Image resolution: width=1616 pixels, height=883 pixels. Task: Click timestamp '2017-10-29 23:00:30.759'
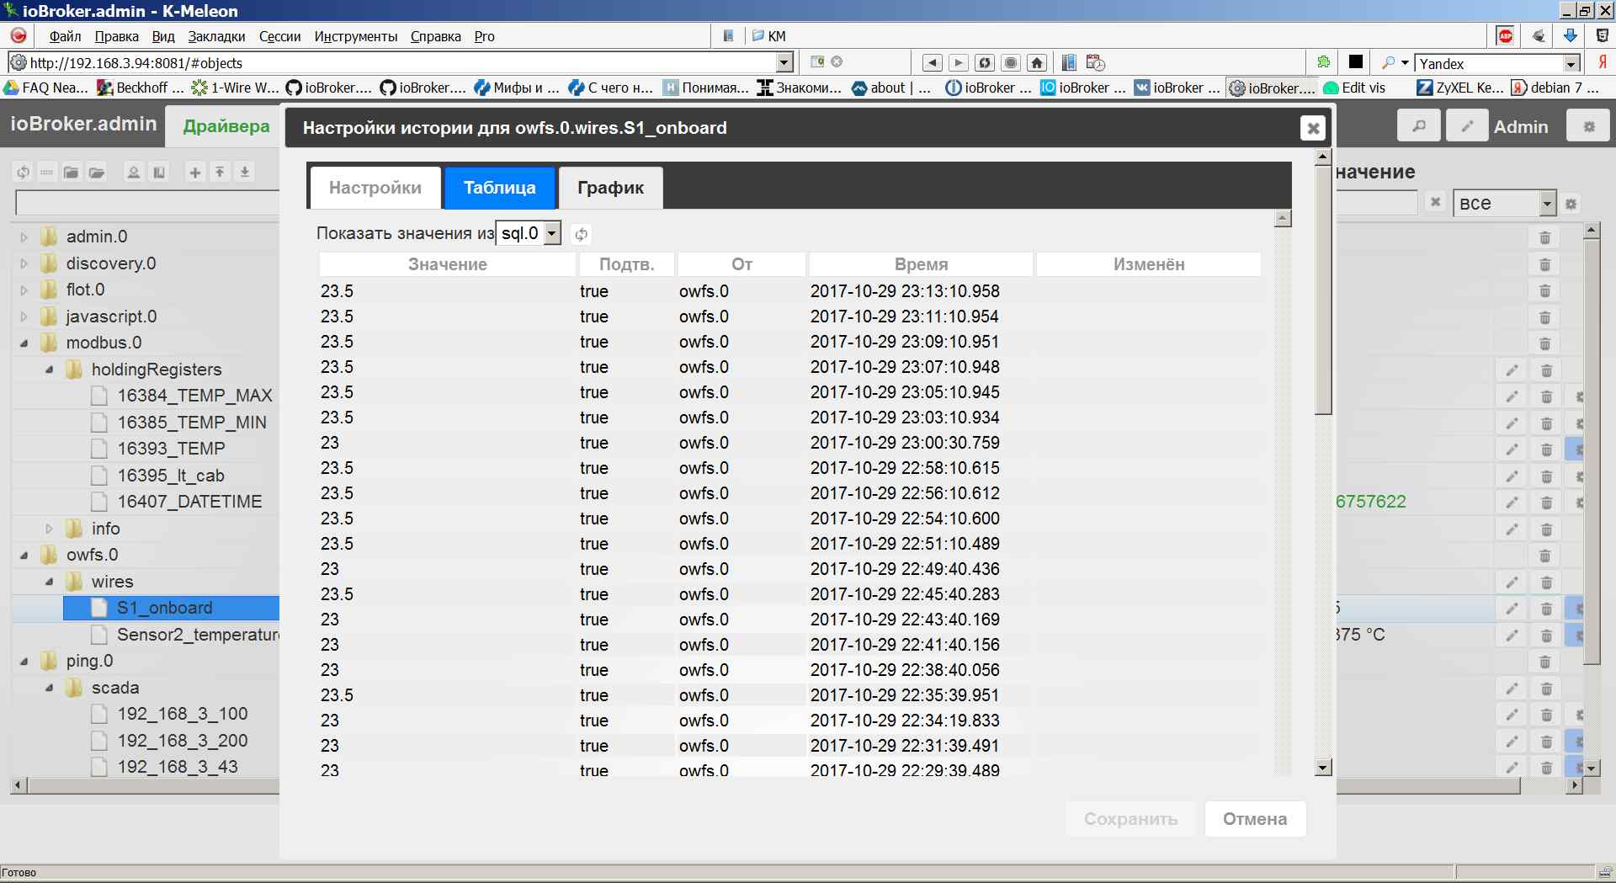click(905, 443)
